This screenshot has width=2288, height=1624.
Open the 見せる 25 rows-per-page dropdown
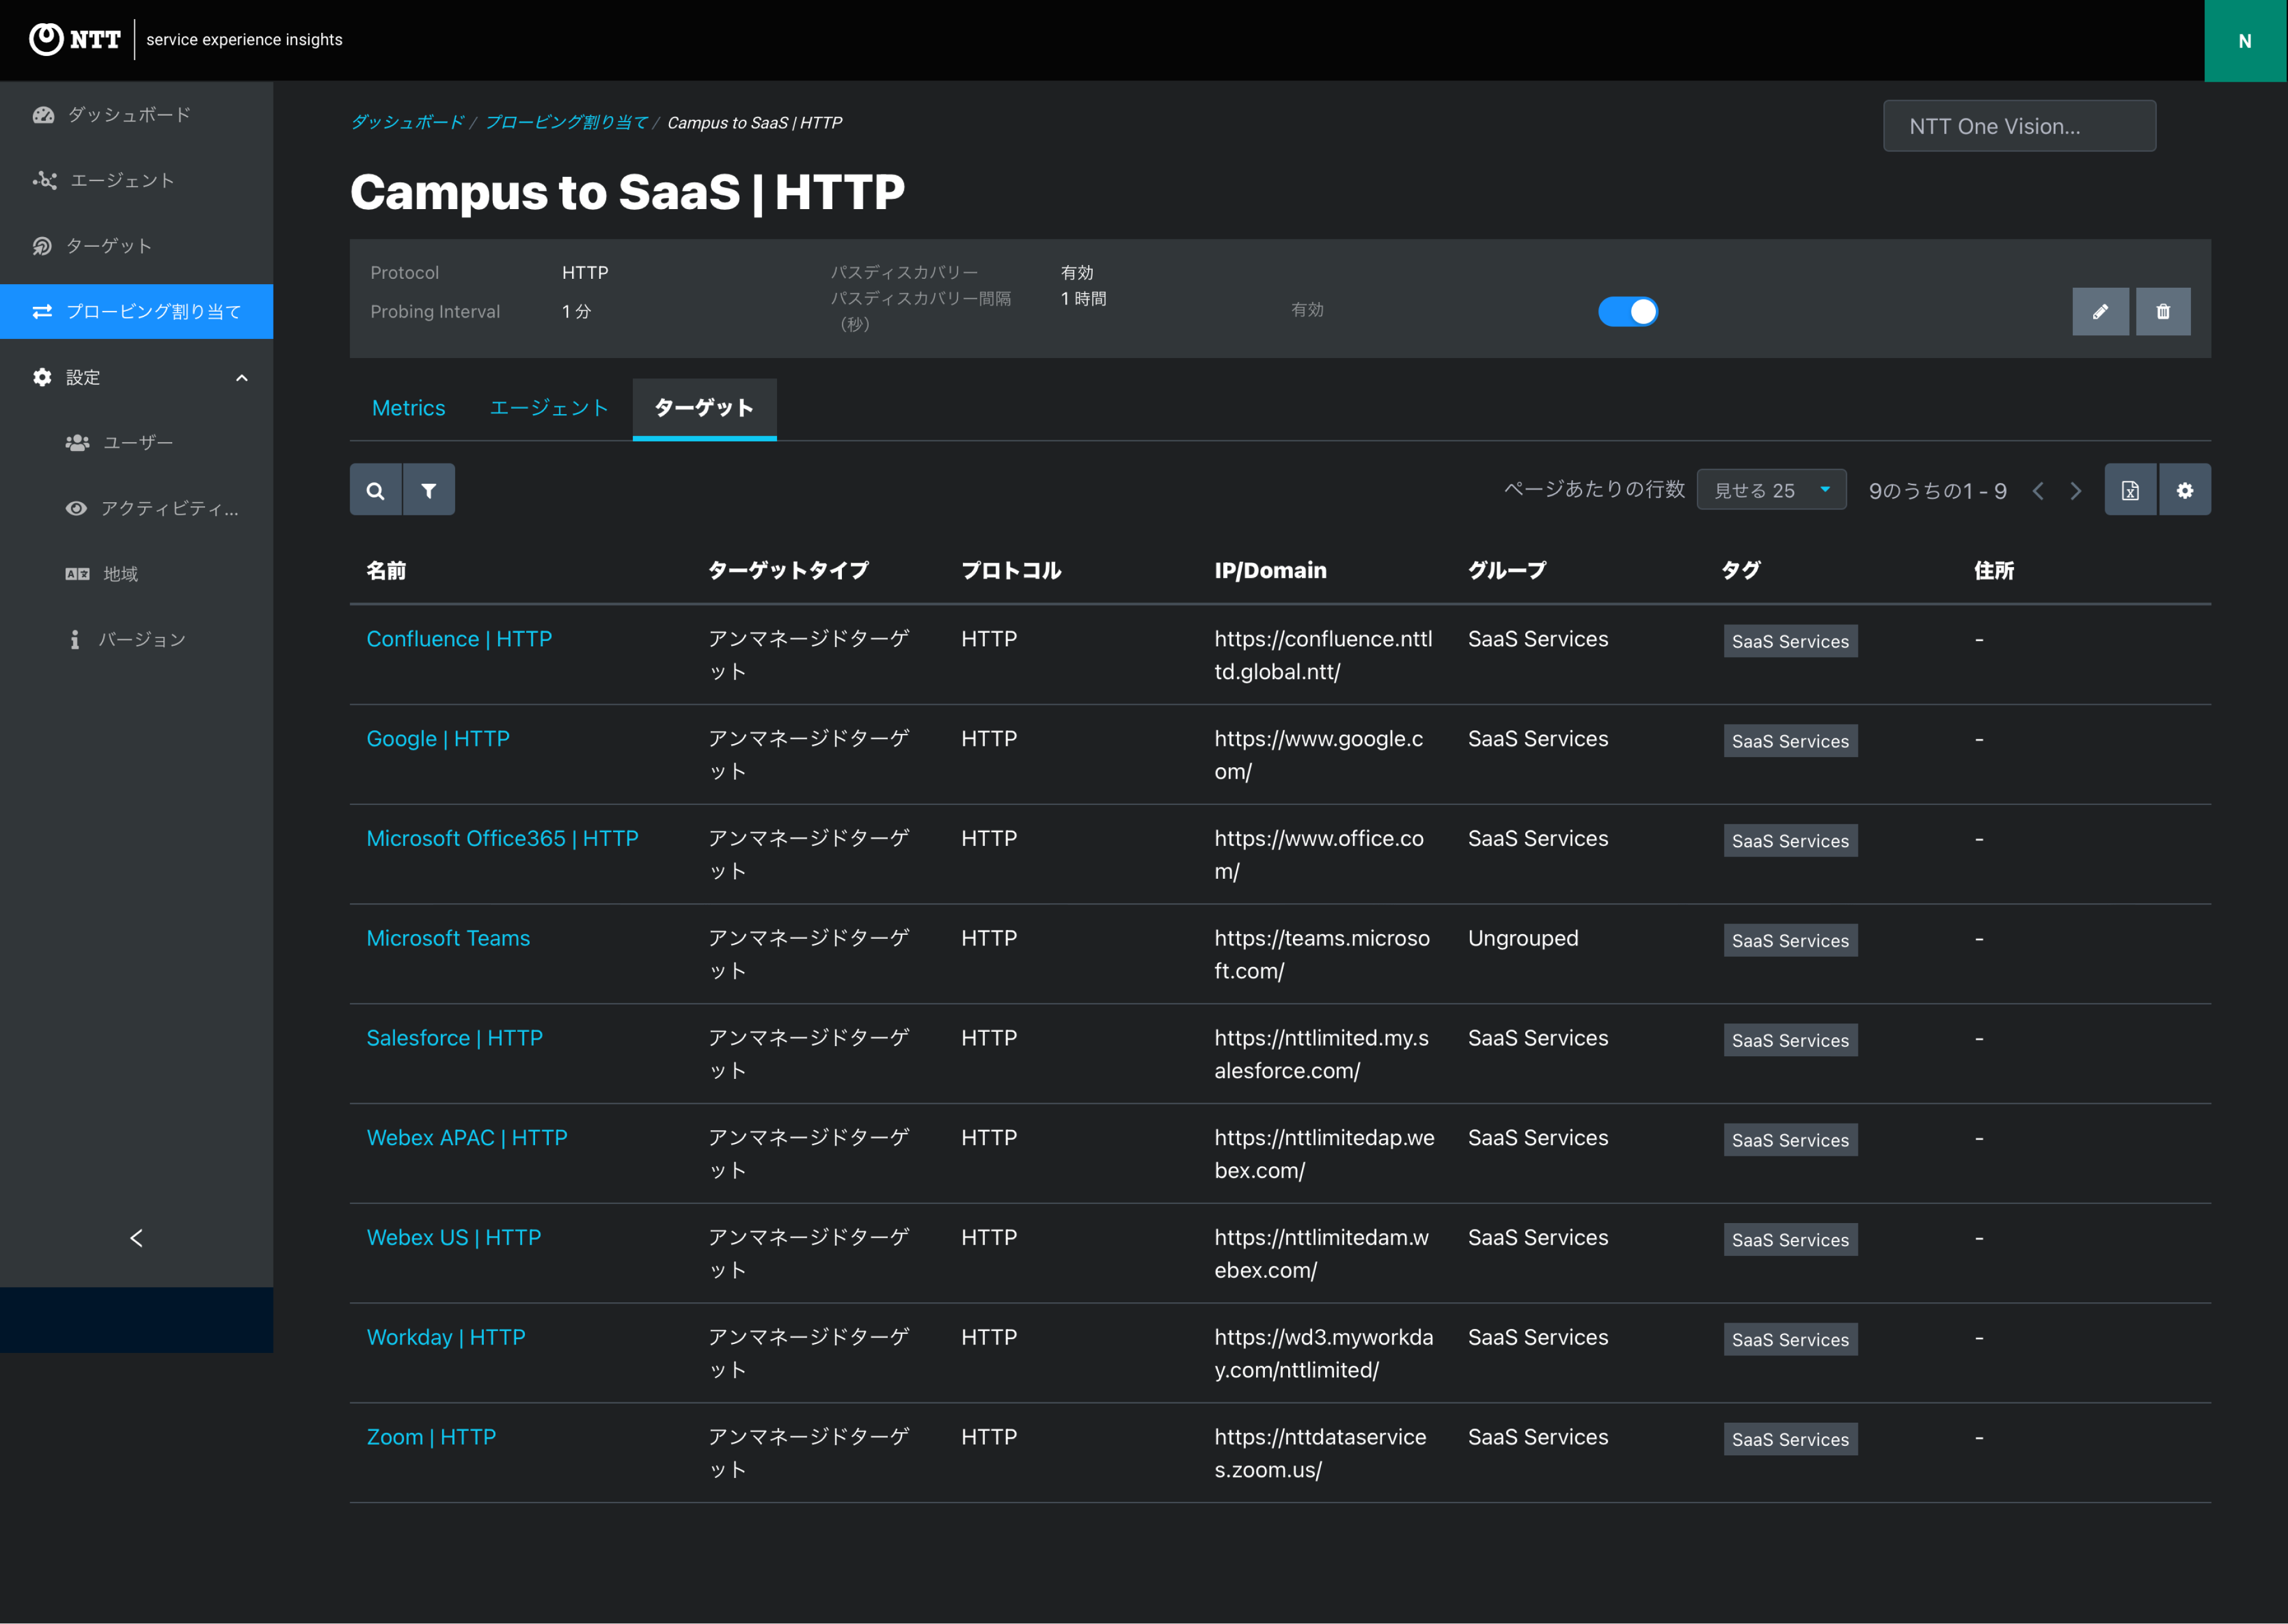1771,490
